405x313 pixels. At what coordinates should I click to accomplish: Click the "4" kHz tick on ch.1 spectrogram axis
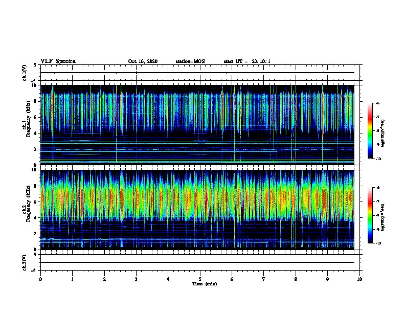[36, 133]
